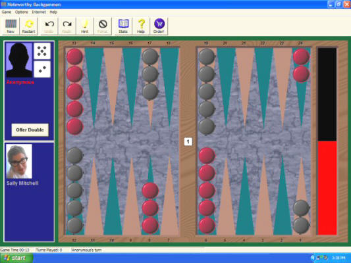Pick the gray checker nearest center on point 17
The width and height of the screenshot is (351, 263).
(150, 91)
